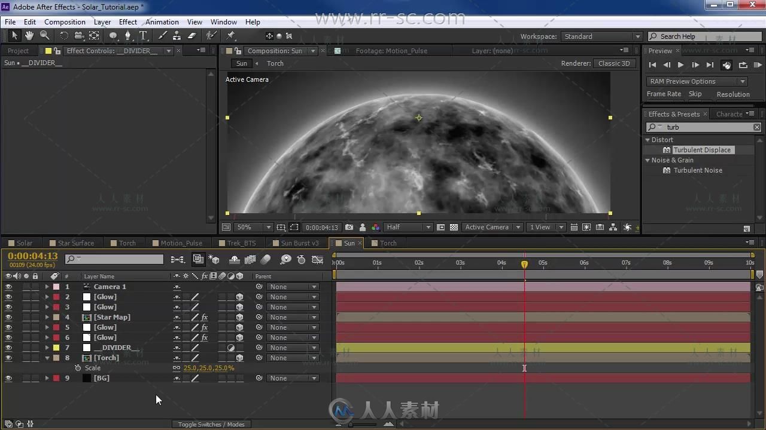Screen dimensions: 766x430
Task: Toggle adjustment layer switch on __DIVIDER__
Action: [231, 348]
